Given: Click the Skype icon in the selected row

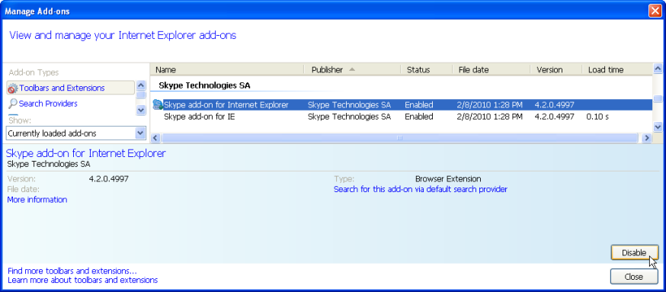Looking at the screenshot, I should tap(157, 104).
